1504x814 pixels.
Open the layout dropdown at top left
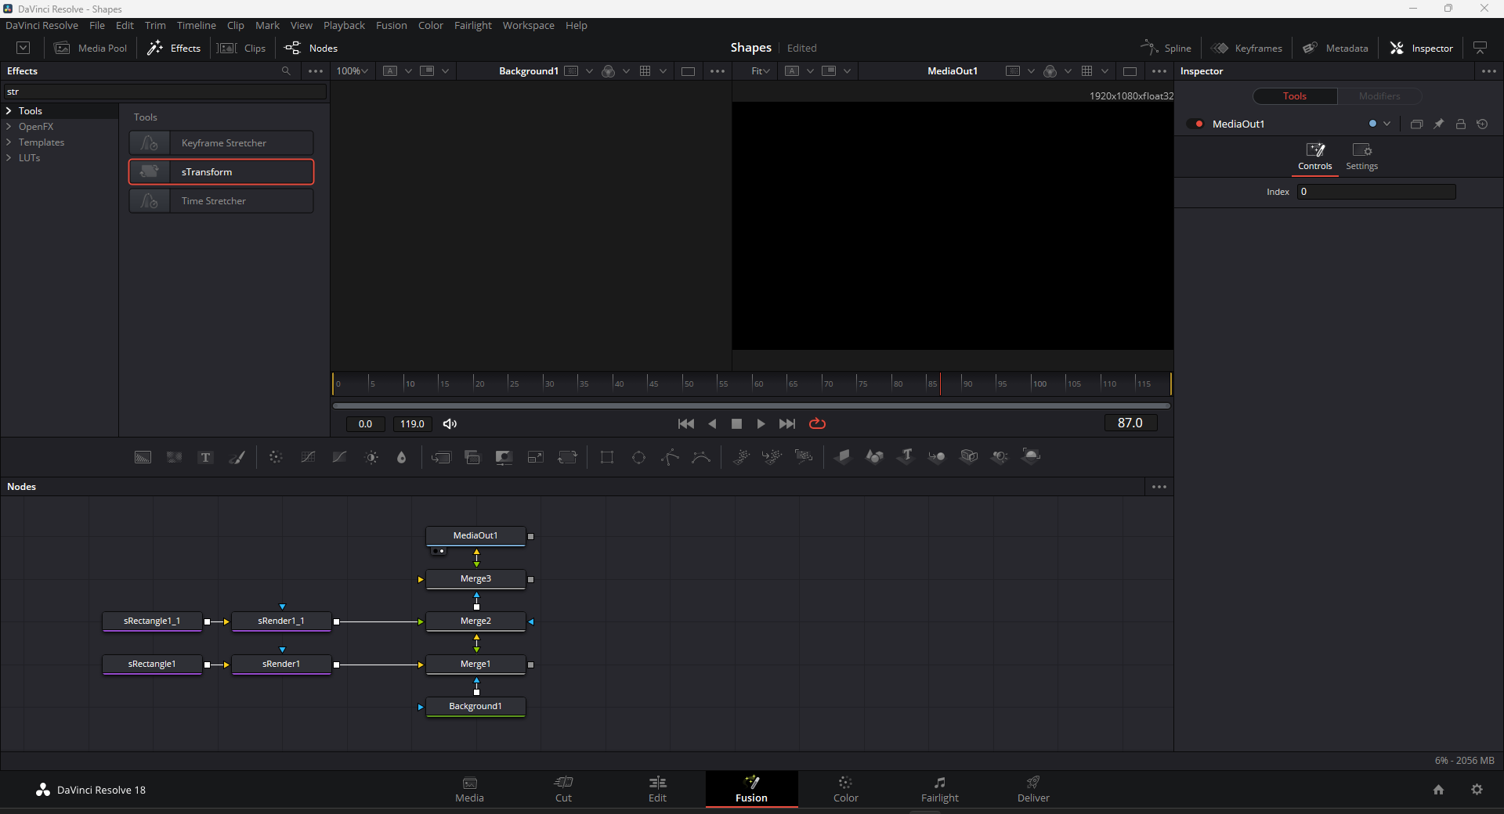[23, 48]
